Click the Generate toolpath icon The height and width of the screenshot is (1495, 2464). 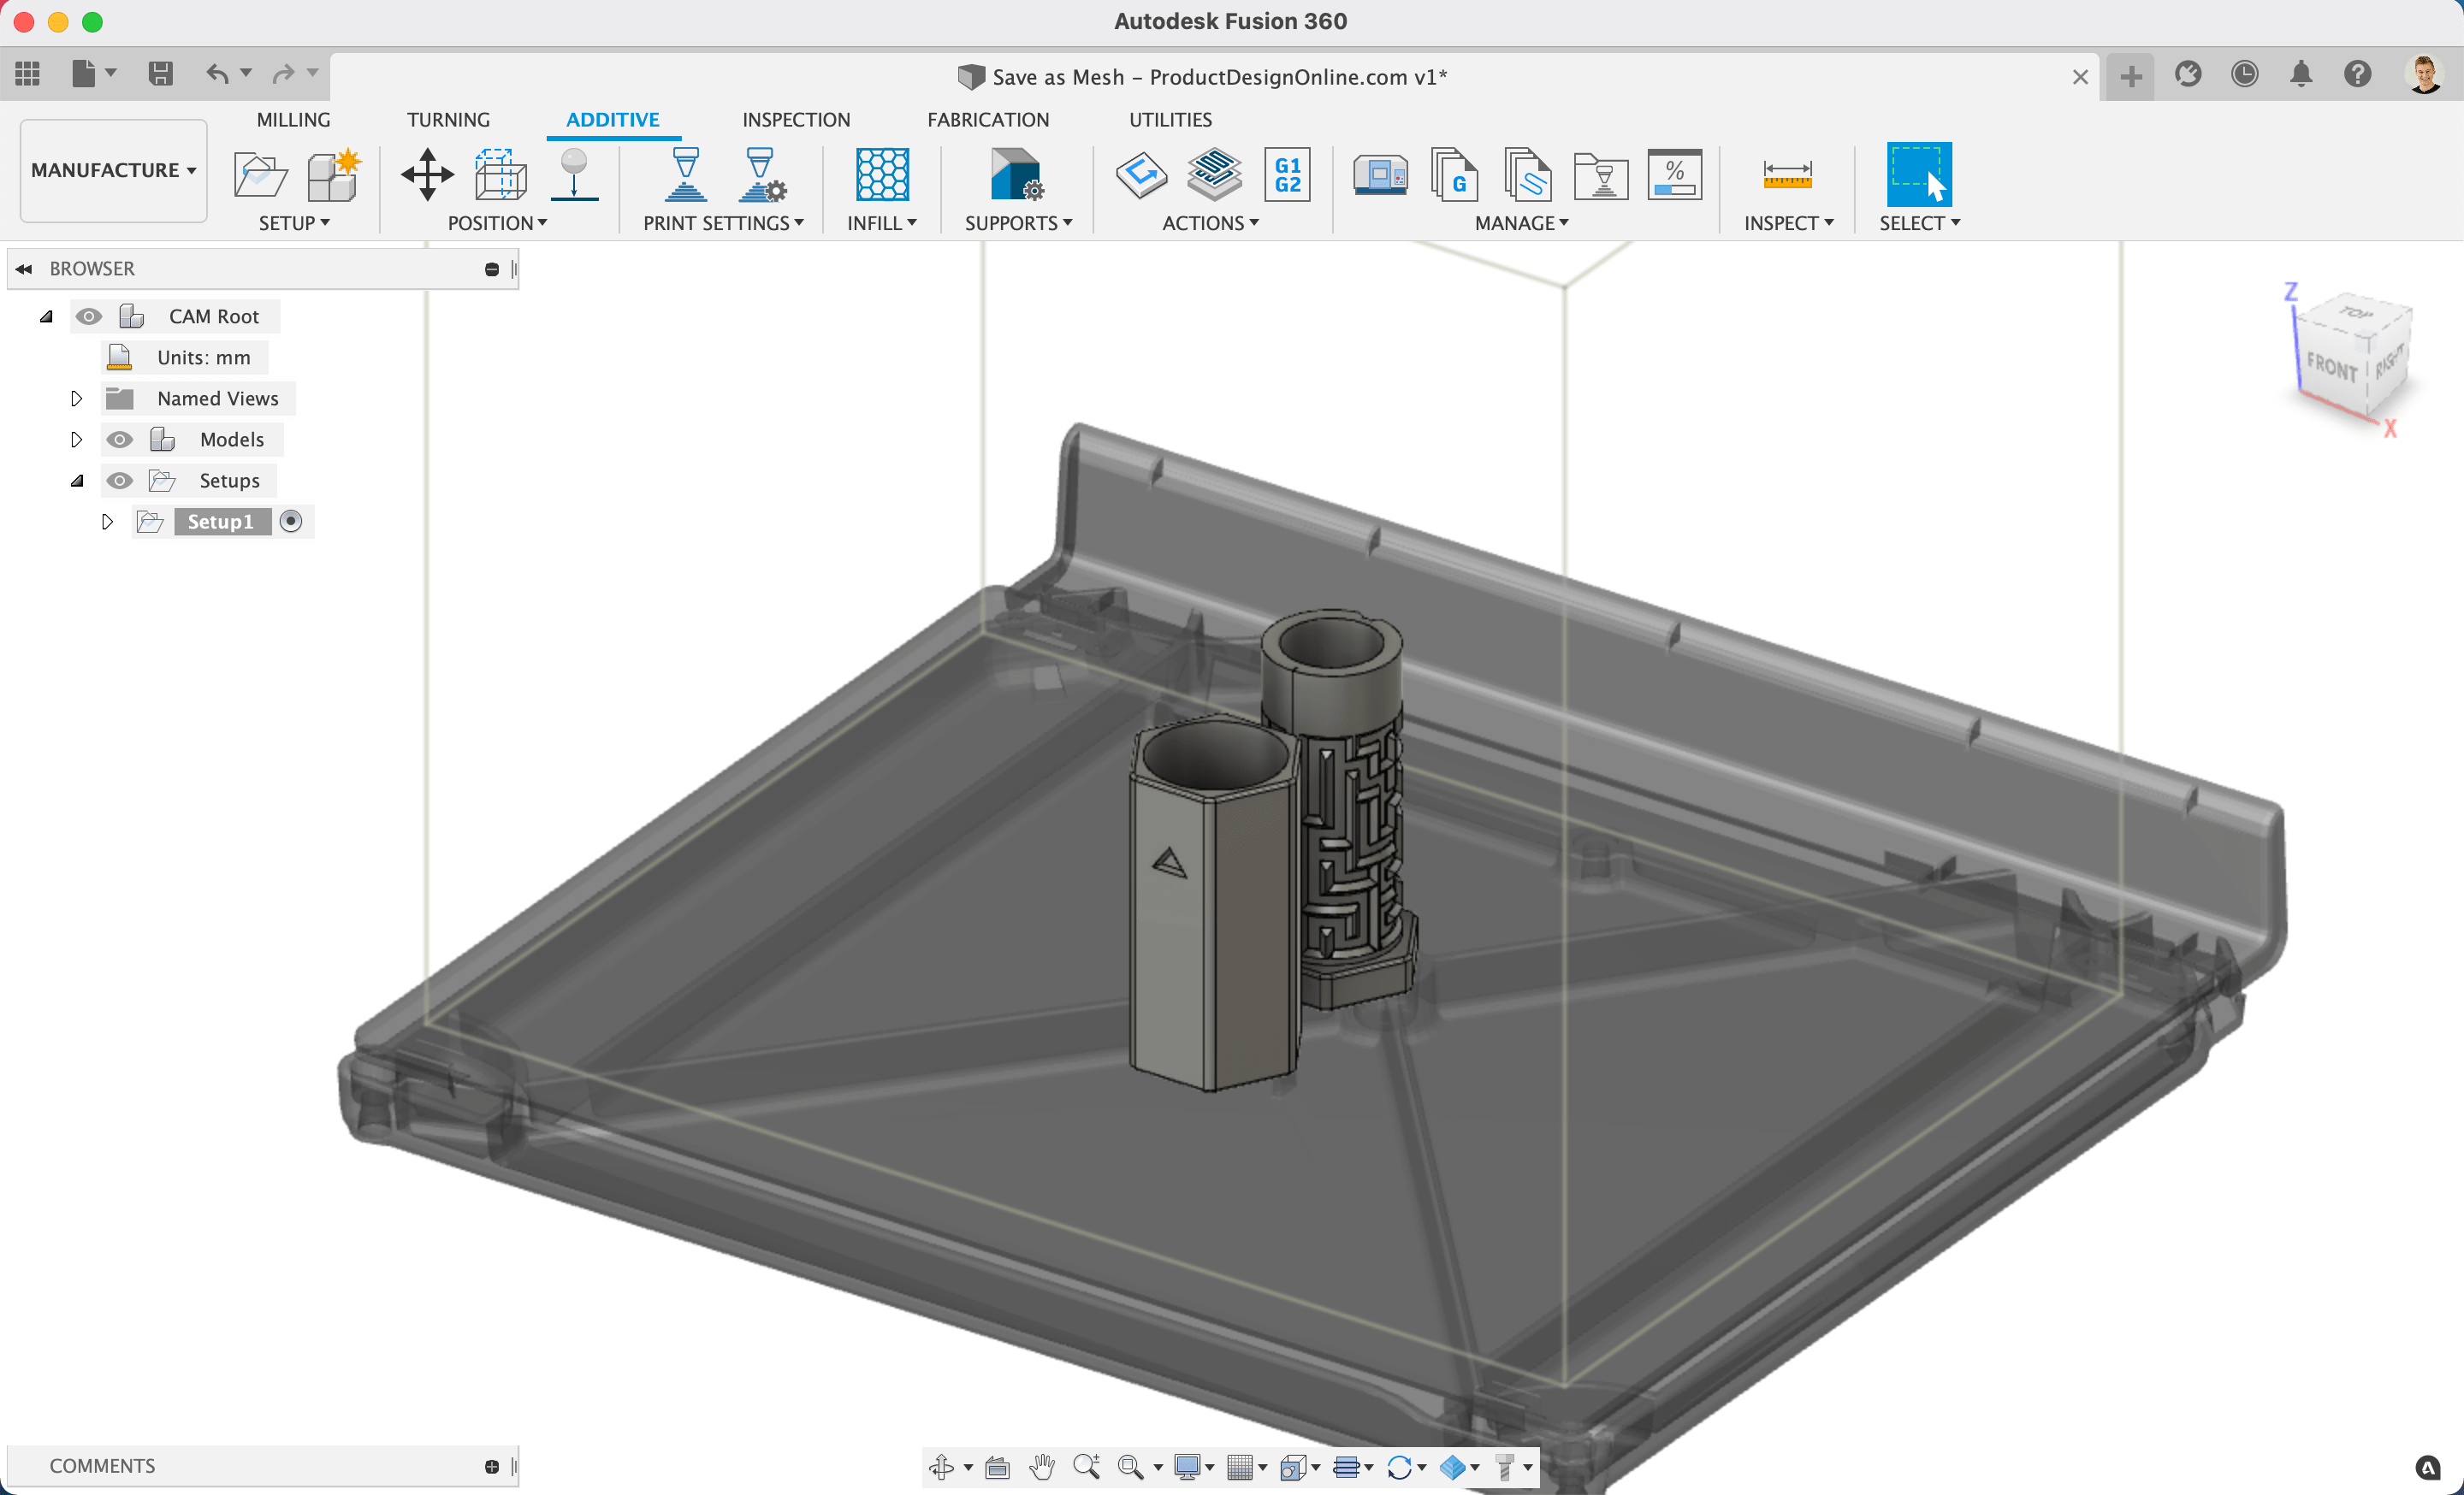point(1141,174)
